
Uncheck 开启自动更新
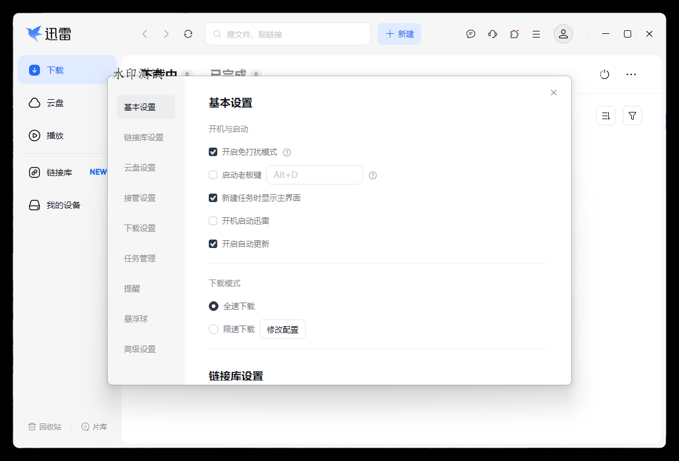pos(213,244)
